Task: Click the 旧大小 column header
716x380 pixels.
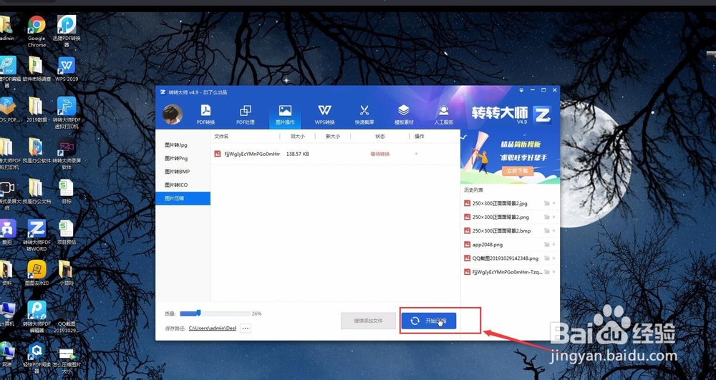Action: (x=297, y=137)
